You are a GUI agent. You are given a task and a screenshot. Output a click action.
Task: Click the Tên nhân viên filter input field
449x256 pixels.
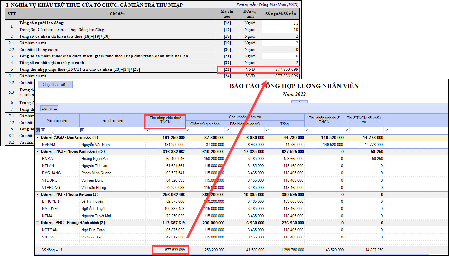[114, 131]
